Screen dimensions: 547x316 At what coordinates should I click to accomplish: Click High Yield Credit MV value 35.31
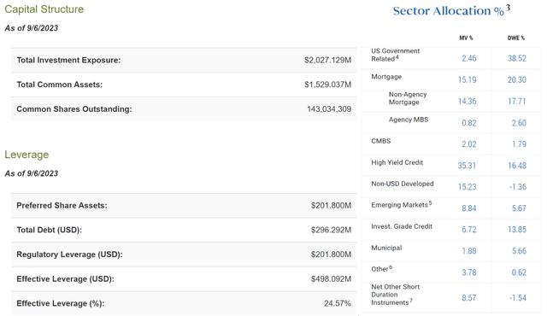467,166
